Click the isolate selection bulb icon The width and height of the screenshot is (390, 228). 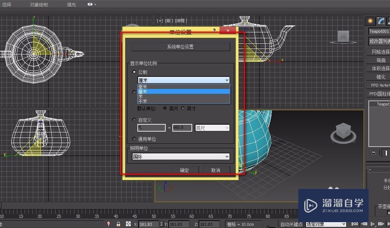pyautogui.click(x=108, y=224)
